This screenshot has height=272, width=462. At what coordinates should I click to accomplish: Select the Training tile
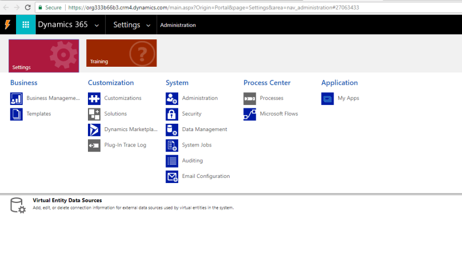(x=121, y=53)
